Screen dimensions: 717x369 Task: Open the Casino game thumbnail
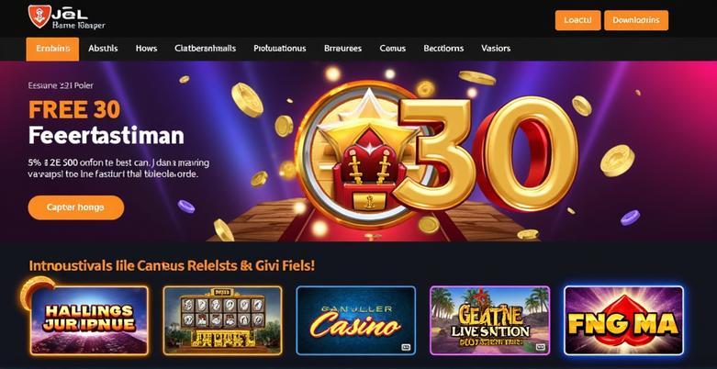point(356,320)
